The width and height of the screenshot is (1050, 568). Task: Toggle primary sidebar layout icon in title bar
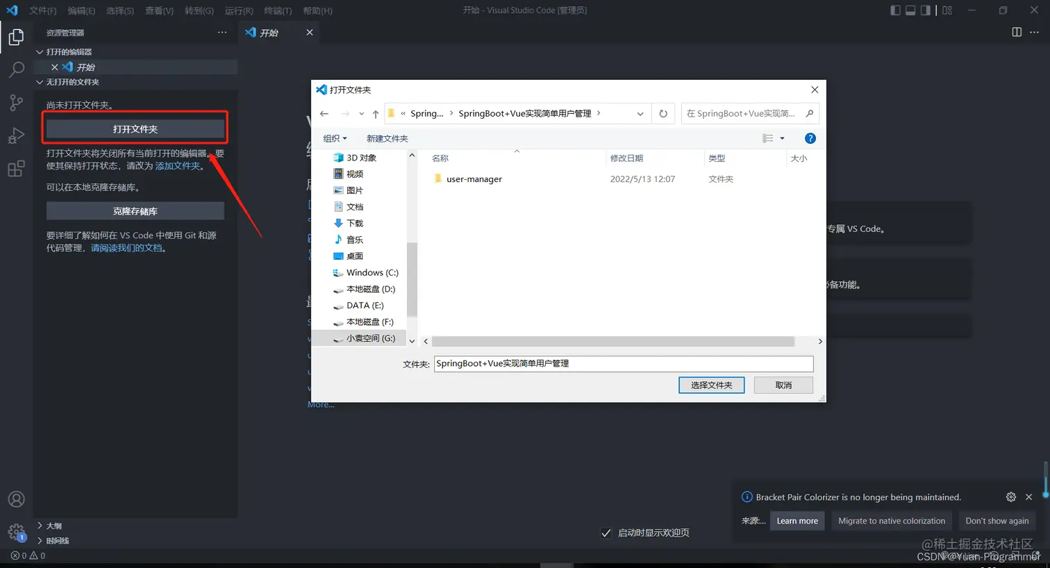(895, 10)
